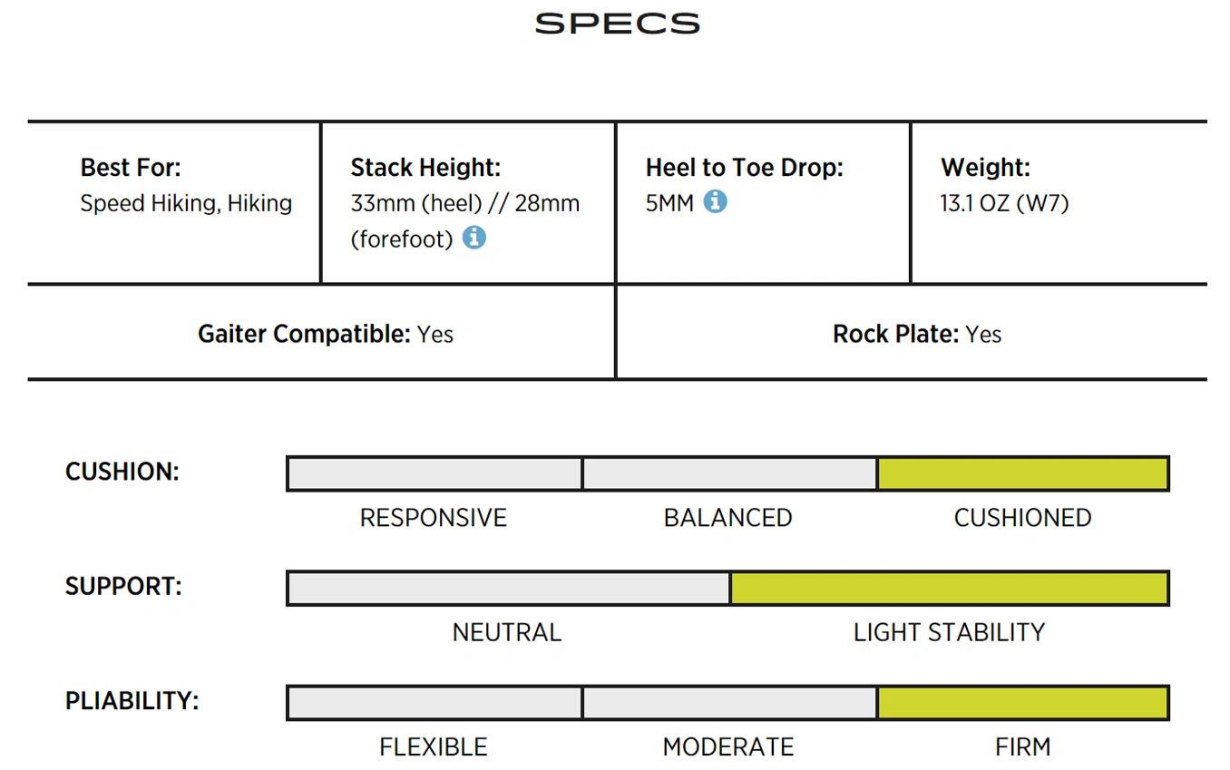Click the 5MM heel to toe drop value
This screenshot has height=770, width=1230.
pos(669,203)
